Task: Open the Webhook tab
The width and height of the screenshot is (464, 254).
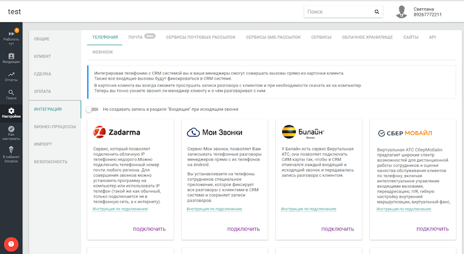Action: [103, 52]
